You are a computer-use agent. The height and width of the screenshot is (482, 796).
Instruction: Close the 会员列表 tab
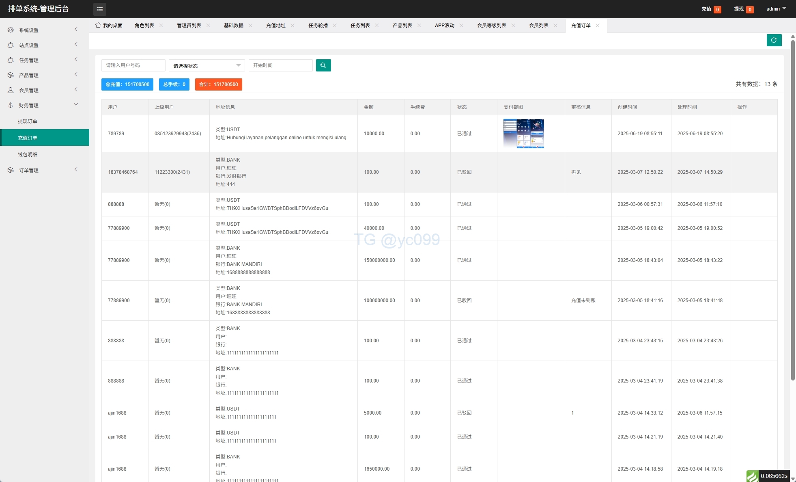pos(555,26)
